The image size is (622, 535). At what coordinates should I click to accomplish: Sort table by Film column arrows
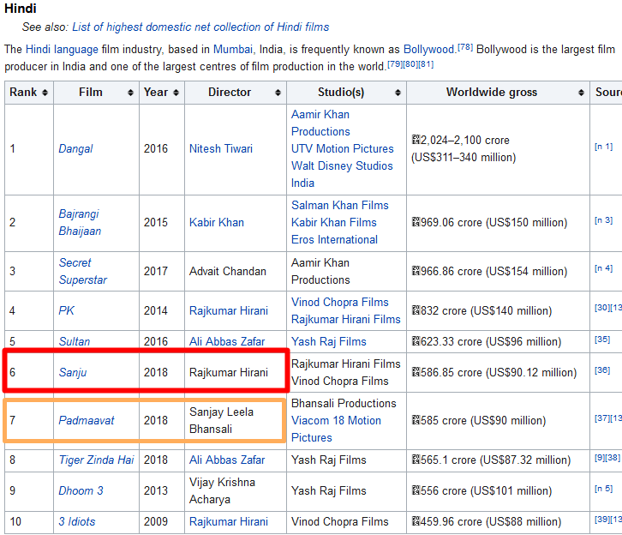coord(130,93)
